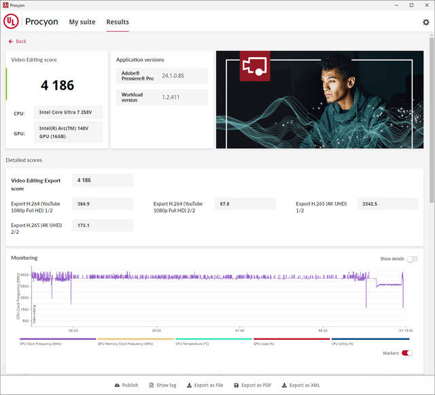
Task: Click the Premiere Pro version 24.1.0.85
Action: (x=173, y=75)
